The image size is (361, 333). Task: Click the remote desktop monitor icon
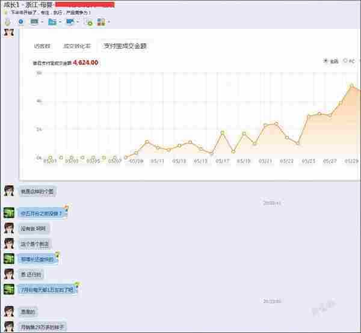[34, 22]
